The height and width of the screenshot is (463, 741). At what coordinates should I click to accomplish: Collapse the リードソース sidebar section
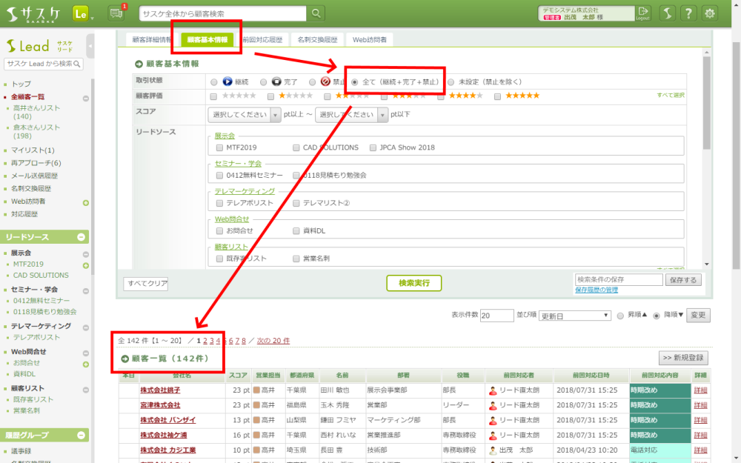coord(82,237)
